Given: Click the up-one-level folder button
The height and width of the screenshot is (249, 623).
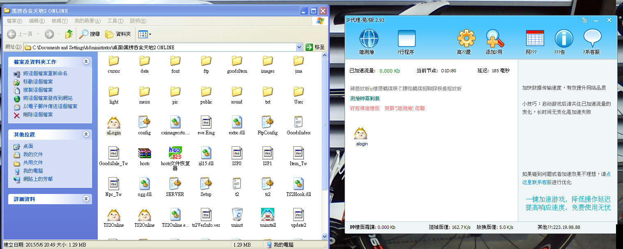Looking at the screenshot, I should pos(69,34).
